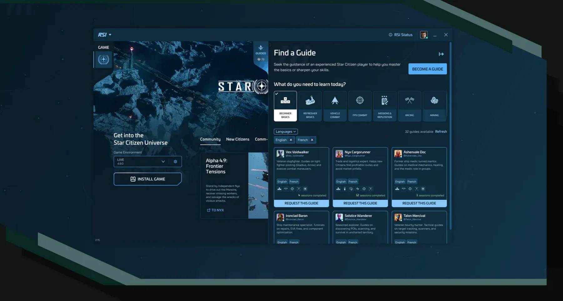Click Talon Mercival's avatar

pyautogui.click(x=398, y=217)
